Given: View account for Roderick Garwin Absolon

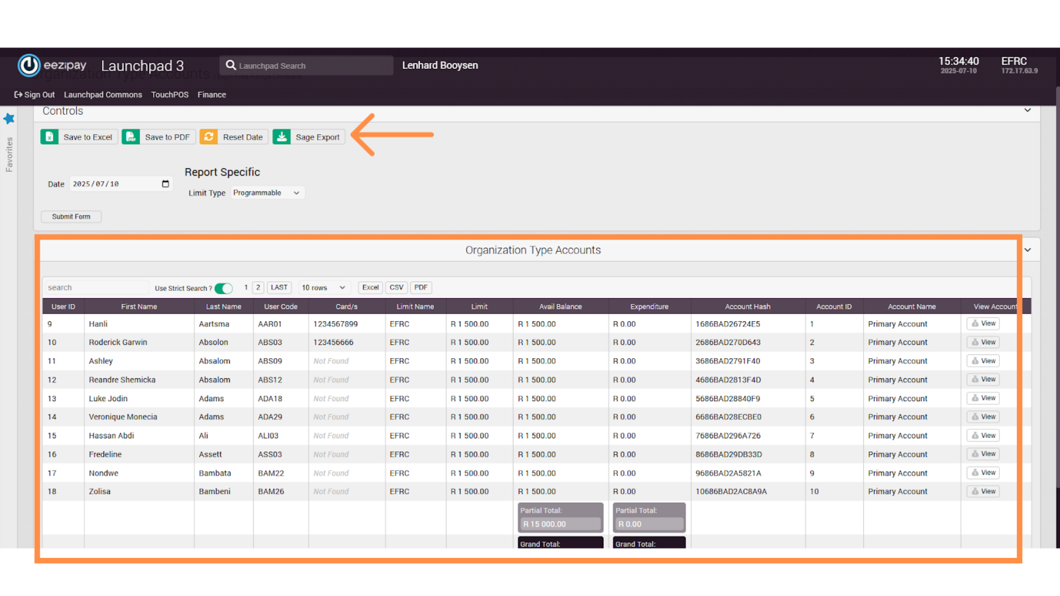Looking at the screenshot, I should click(983, 342).
